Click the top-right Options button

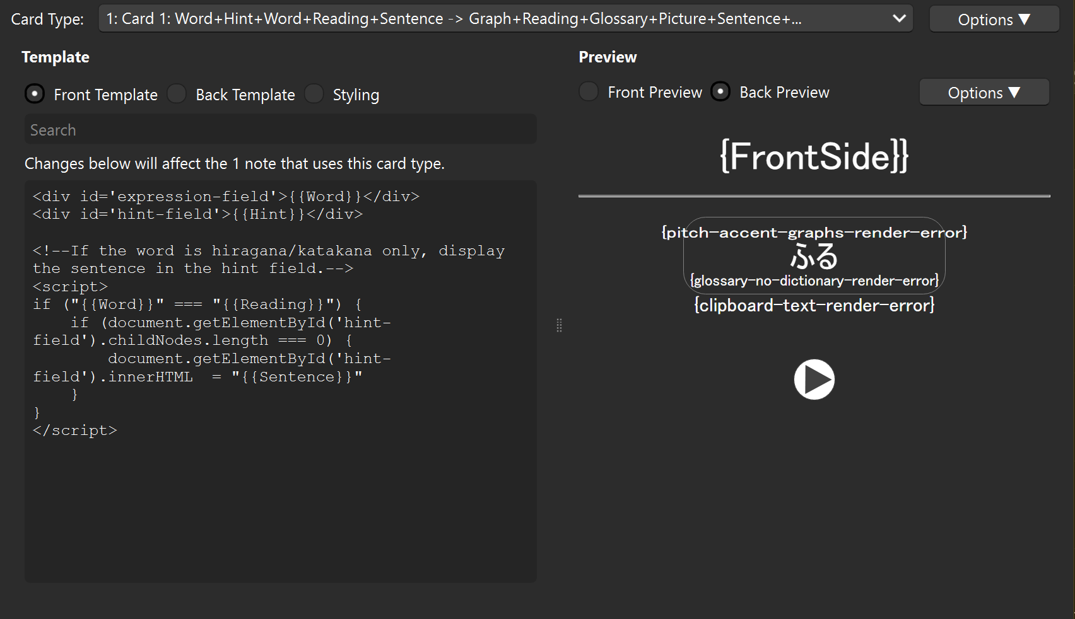(x=994, y=19)
